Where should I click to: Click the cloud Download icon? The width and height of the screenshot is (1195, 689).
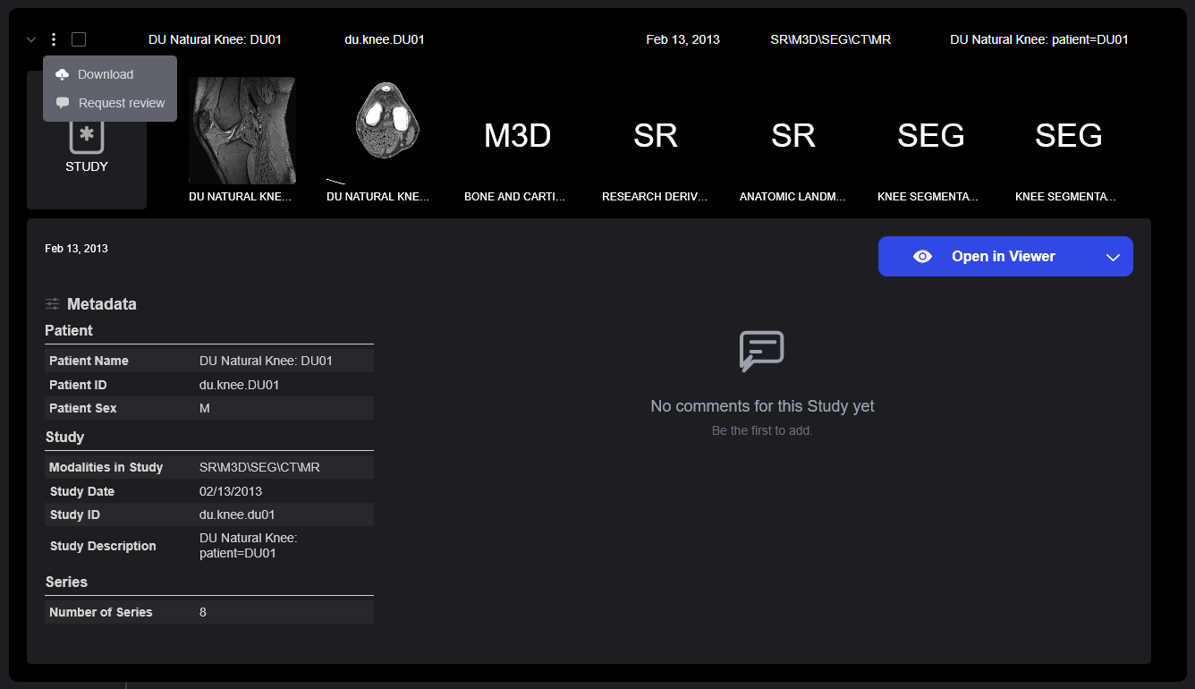pos(62,74)
